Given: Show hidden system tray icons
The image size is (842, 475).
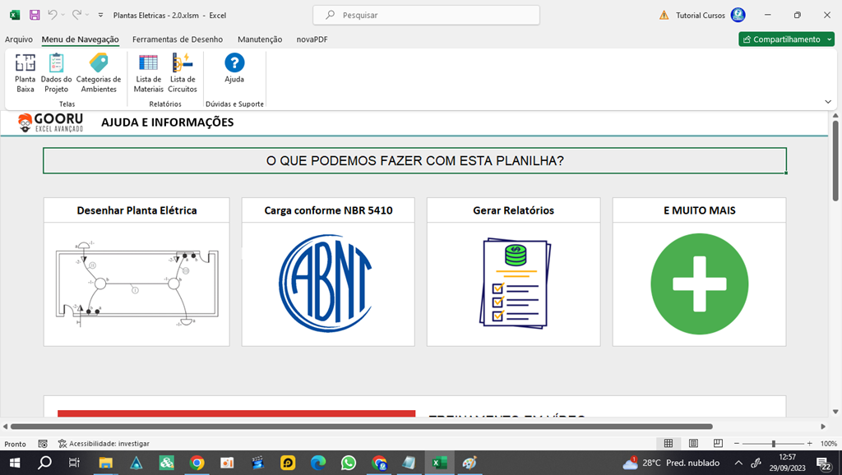Looking at the screenshot, I should coord(738,463).
